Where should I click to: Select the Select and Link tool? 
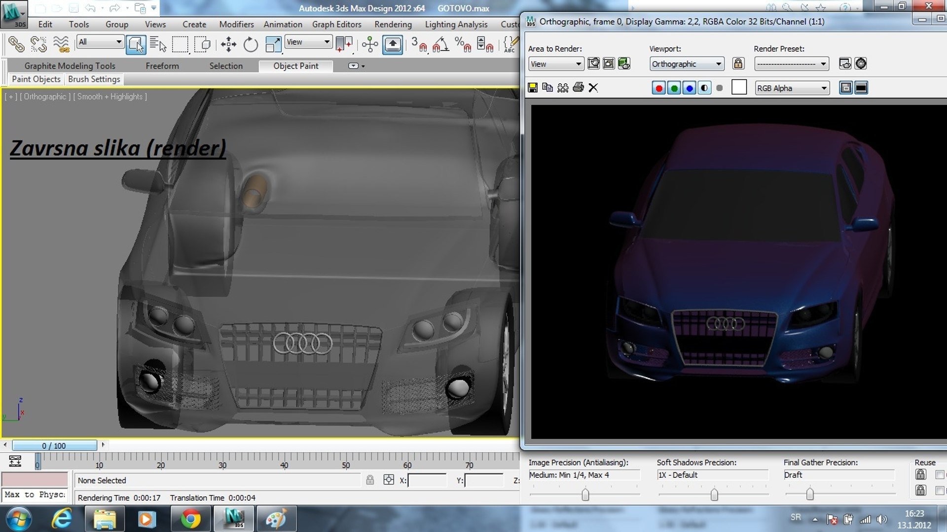pos(16,44)
